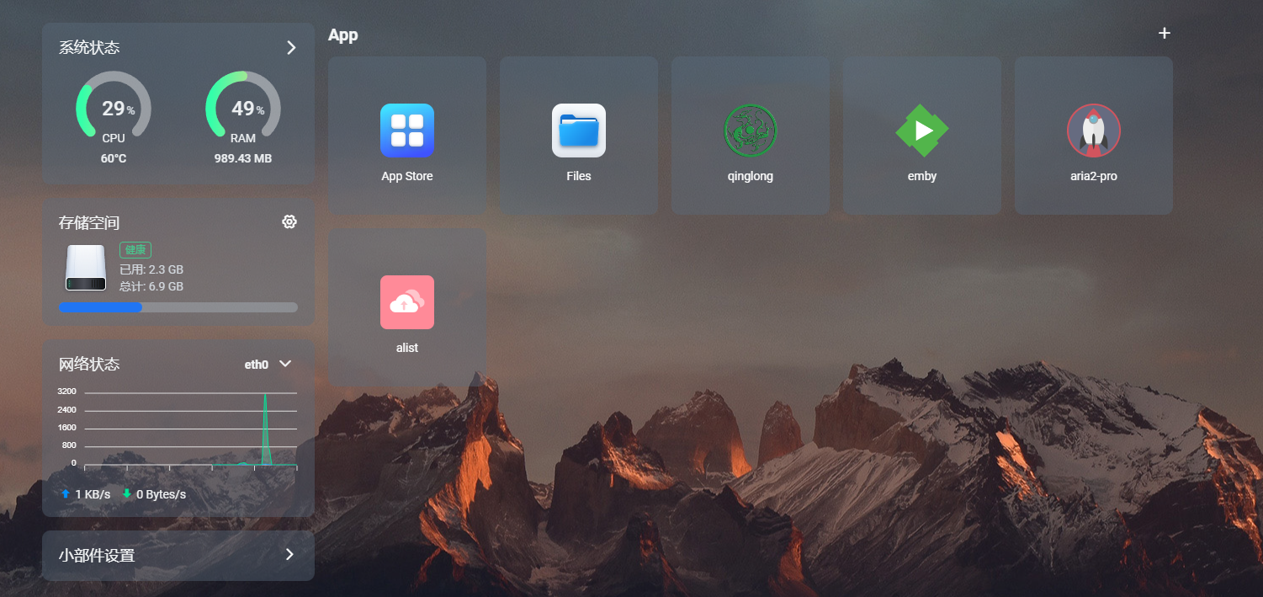Click the RAM usage gauge
This screenshot has width=1263, height=597.
(x=243, y=108)
